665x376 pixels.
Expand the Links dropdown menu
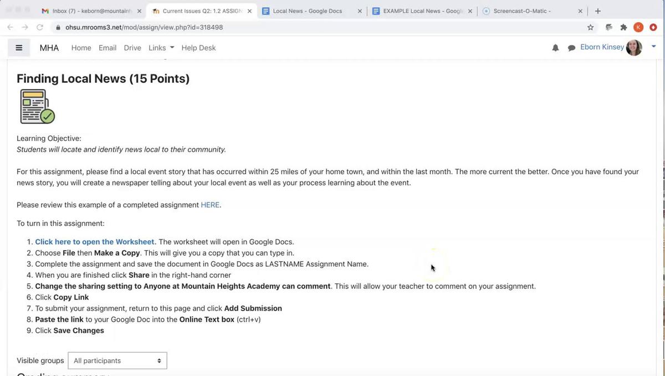point(161,48)
